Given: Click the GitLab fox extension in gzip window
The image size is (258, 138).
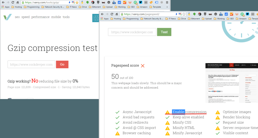Looking at the screenshot, I should (x=130, y=2).
